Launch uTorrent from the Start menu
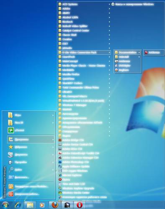 (31, 130)
